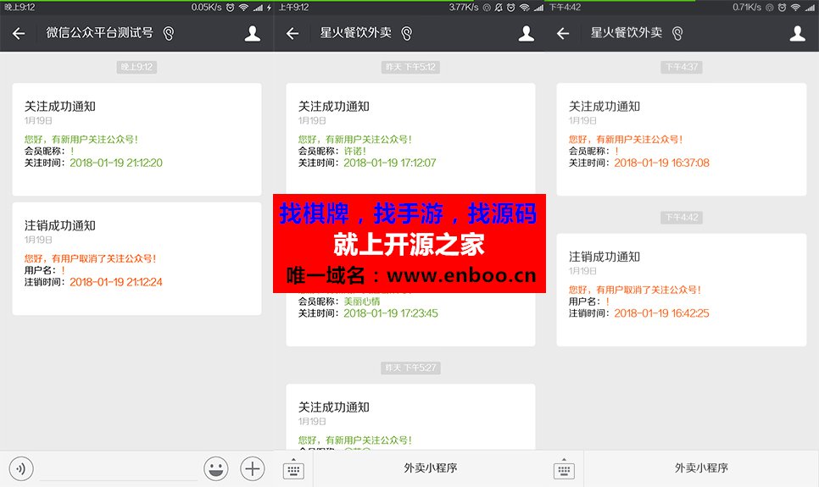Tap the earpiece icon beside 微信公众平台测试号 title

point(168,34)
